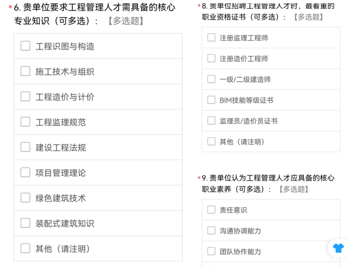Tick the 工程造价与计价 checkbox
Image resolution: width=347 pixels, height=268 pixels.
point(26,96)
